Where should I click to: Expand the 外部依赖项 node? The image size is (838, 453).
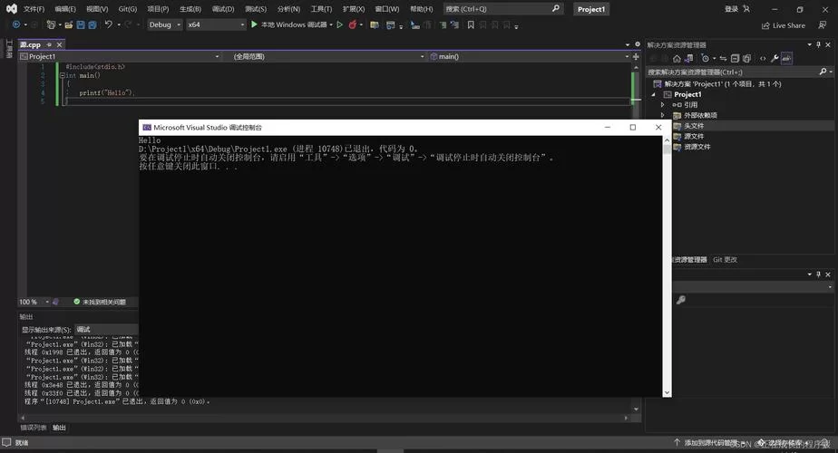[x=663, y=115]
